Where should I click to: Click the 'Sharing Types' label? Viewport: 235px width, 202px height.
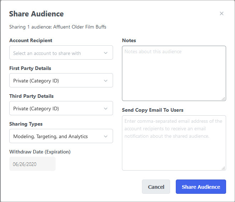pyautogui.click(x=26, y=124)
